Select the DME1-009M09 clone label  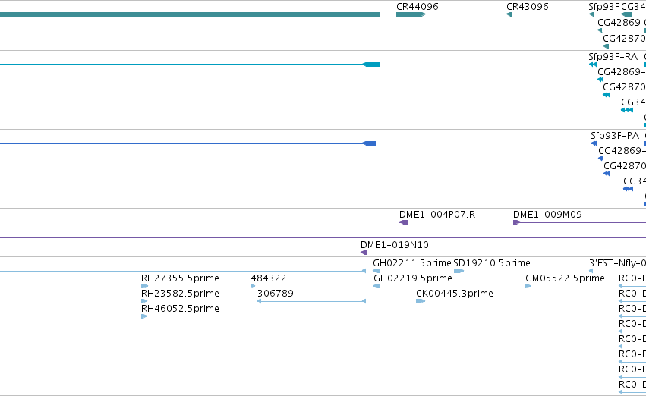[547, 215]
